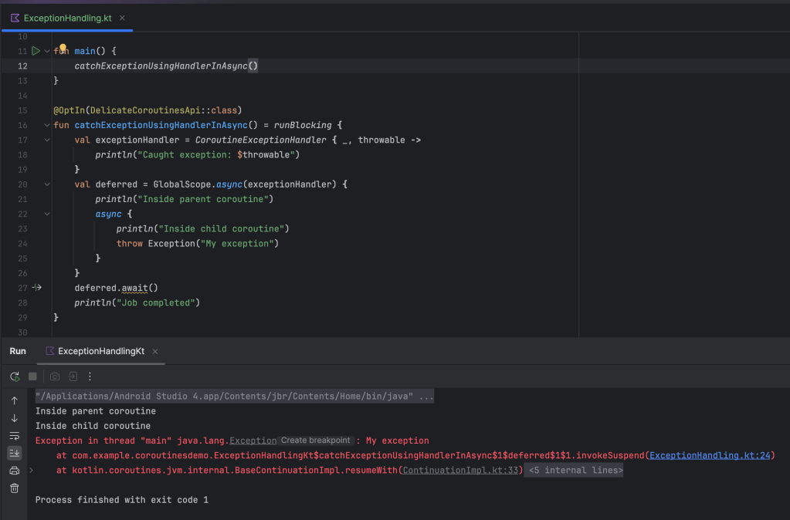This screenshot has width=790, height=520.
Task: Run main using the green gutter arrow
Action: point(36,51)
